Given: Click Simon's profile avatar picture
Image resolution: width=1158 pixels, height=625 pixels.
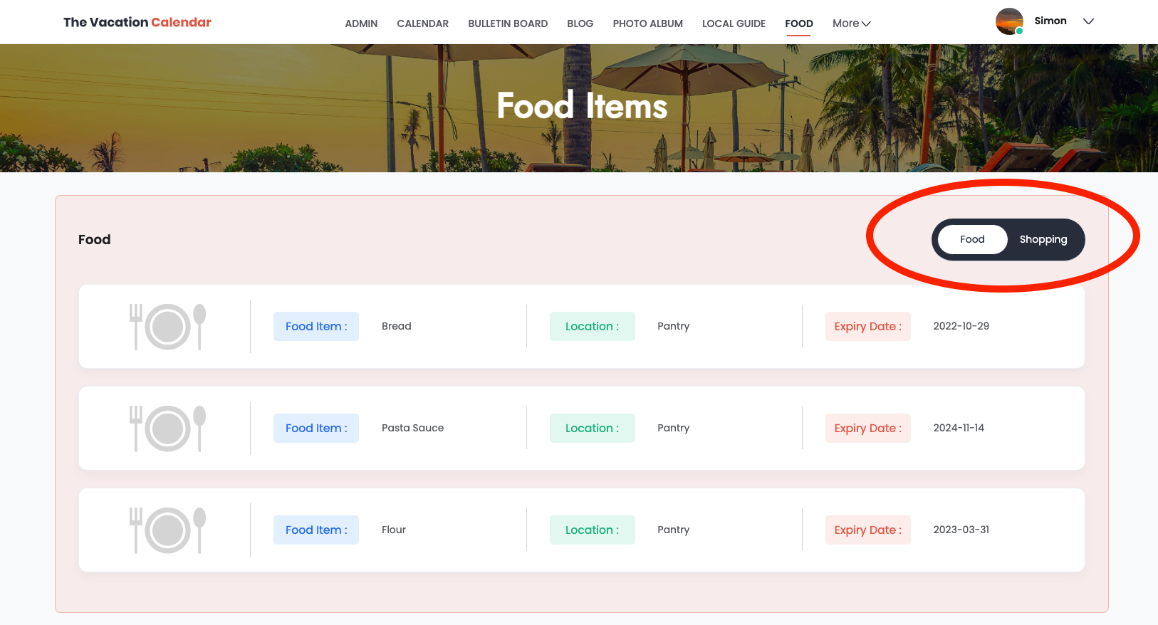Looking at the screenshot, I should pos(1009,21).
